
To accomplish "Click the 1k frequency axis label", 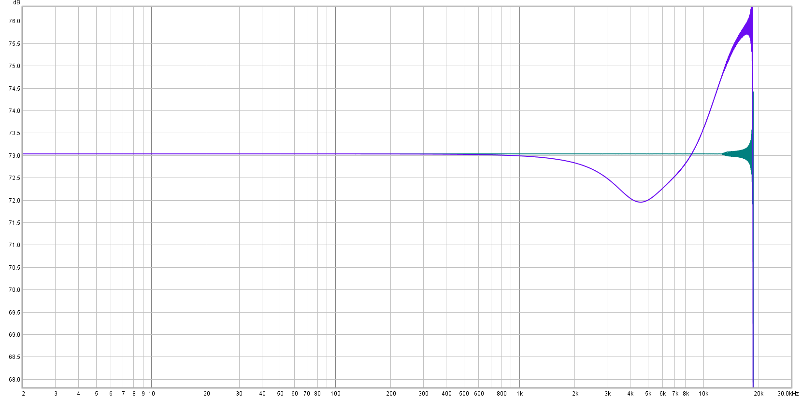I will 519,394.
